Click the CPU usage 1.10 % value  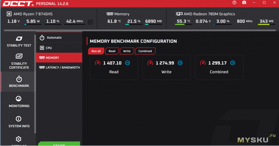tap(53, 21)
